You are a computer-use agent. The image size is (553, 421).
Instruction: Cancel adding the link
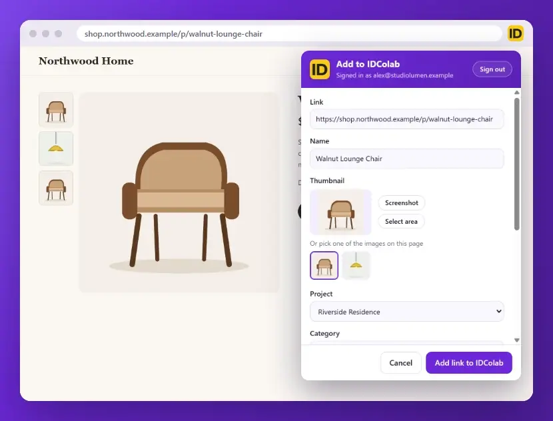(x=400, y=363)
